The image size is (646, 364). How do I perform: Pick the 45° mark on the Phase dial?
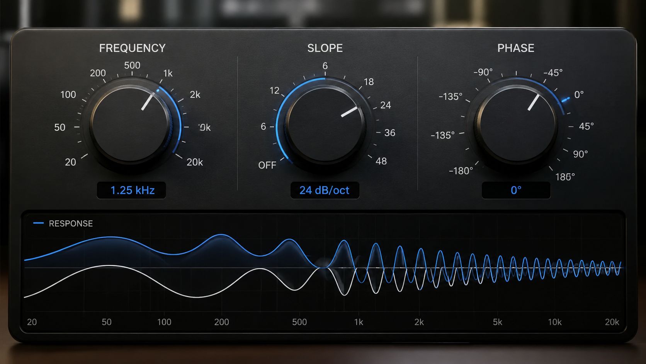586,126
